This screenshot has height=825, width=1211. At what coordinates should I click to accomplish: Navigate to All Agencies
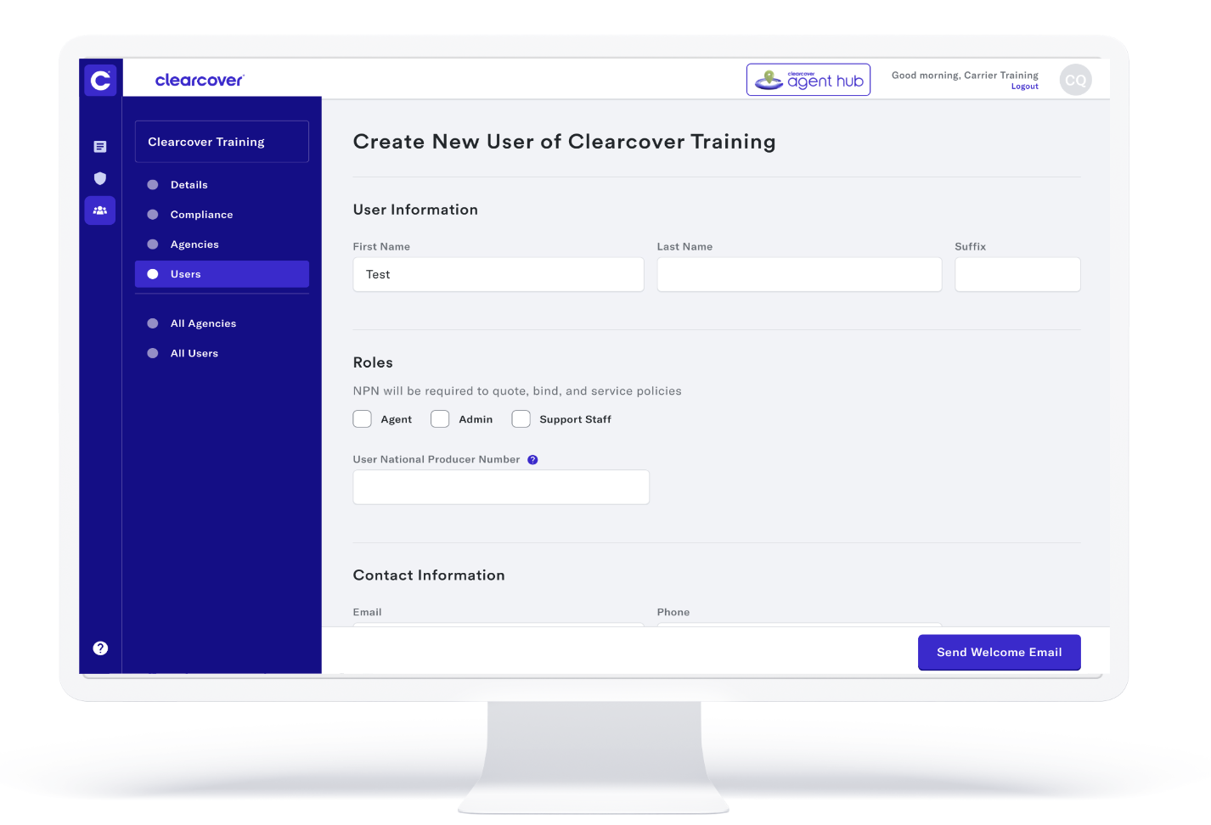pos(203,323)
